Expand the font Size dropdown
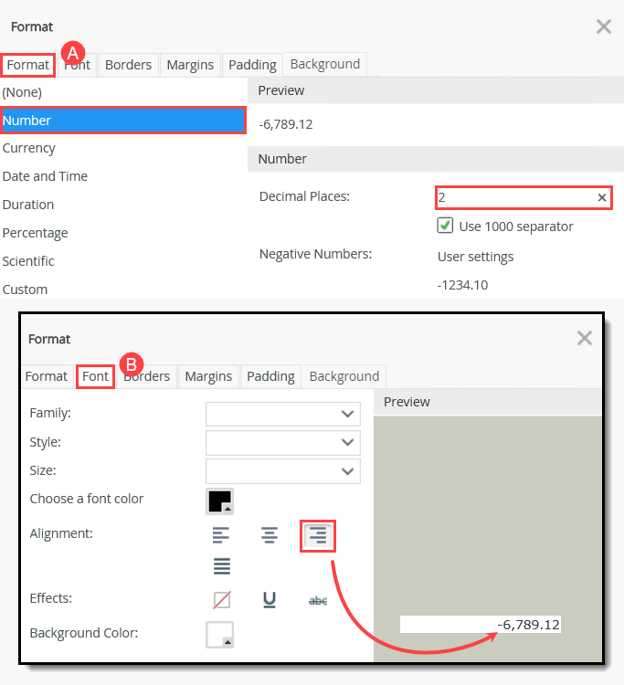Image resolution: width=624 pixels, height=685 pixels. click(x=282, y=471)
